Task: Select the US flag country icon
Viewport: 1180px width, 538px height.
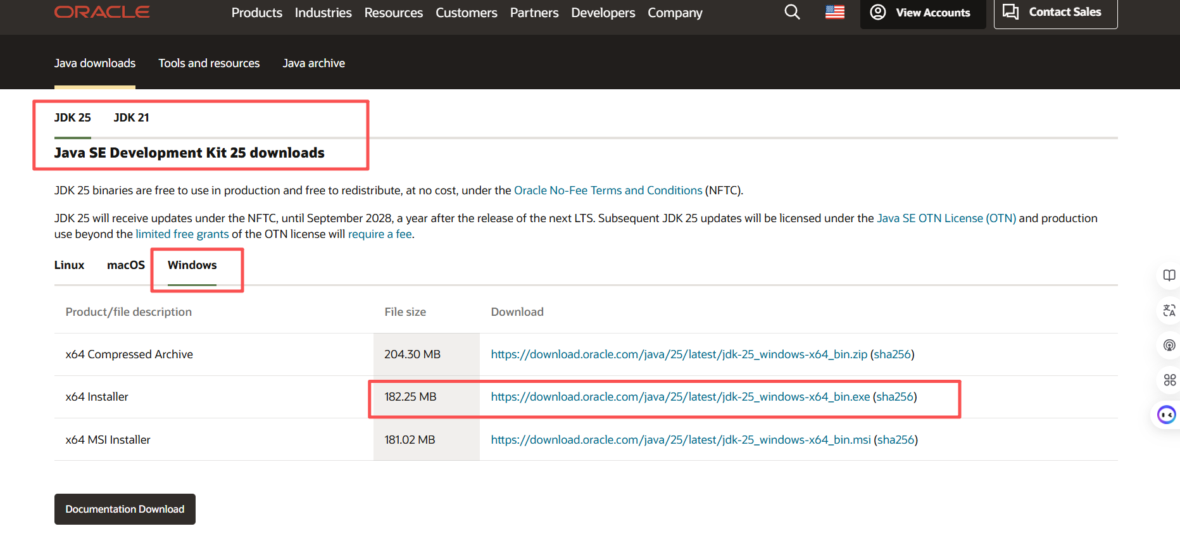Action: (x=835, y=12)
